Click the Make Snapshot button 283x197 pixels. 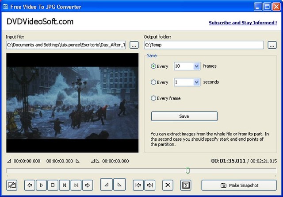(239, 185)
